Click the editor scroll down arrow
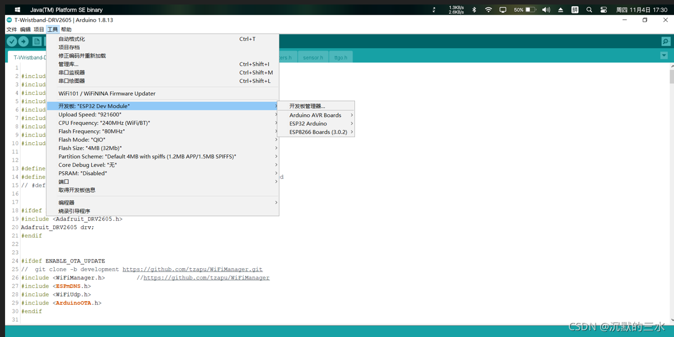Image resolution: width=674 pixels, height=337 pixels. pos(672,320)
